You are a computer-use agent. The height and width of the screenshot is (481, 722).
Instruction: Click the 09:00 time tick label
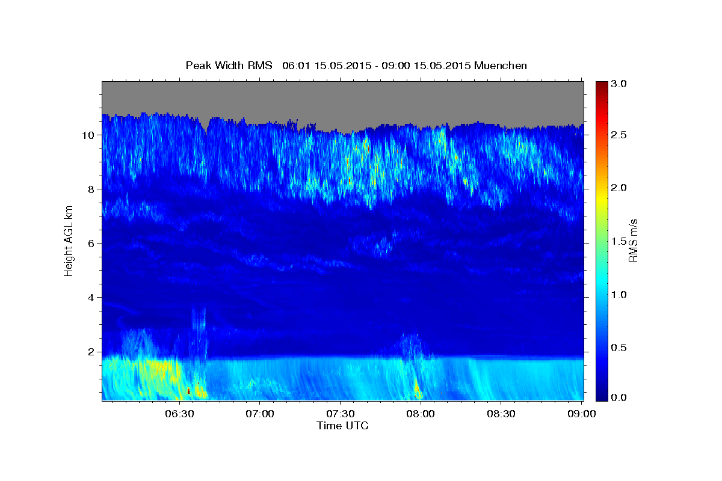(x=581, y=414)
